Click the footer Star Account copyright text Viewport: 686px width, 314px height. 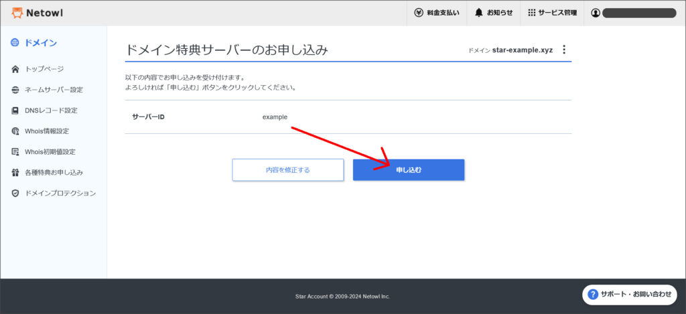coord(342,297)
